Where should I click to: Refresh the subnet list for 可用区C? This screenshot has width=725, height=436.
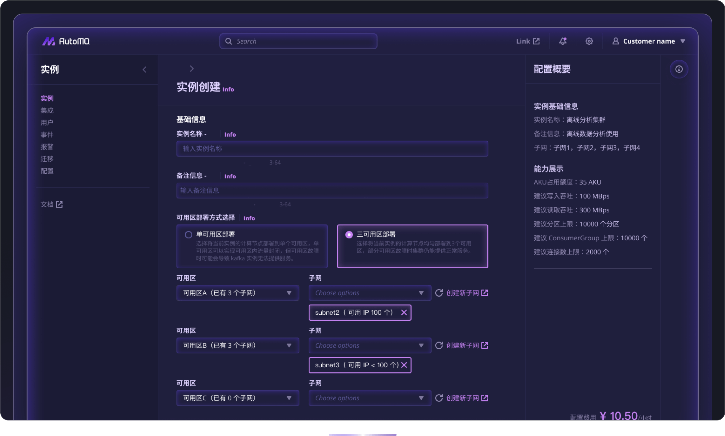439,398
